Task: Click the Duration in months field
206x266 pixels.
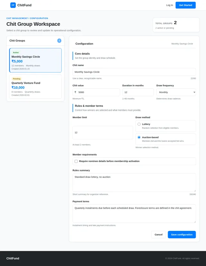Action: pos(138,92)
